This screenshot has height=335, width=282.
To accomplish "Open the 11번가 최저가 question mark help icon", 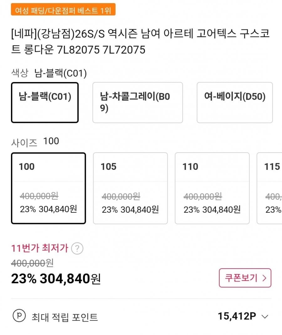I will pyautogui.click(x=77, y=249).
